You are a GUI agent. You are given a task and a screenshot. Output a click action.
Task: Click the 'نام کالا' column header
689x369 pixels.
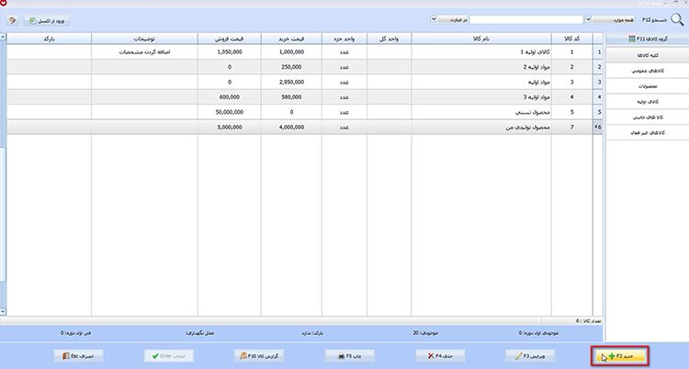click(x=481, y=39)
